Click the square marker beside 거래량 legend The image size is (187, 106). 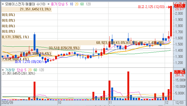(3, 70)
